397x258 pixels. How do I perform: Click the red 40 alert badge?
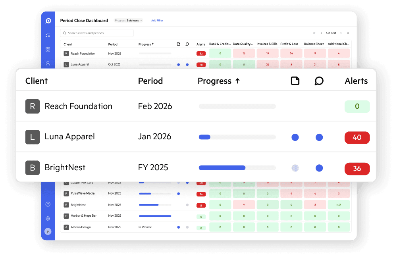(357, 137)
